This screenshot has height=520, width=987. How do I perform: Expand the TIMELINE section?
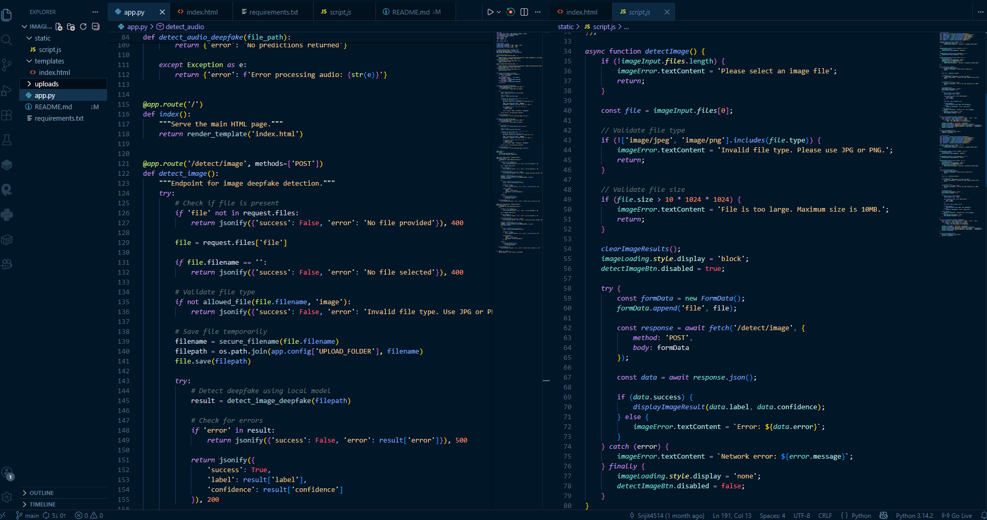pos(43,504)
